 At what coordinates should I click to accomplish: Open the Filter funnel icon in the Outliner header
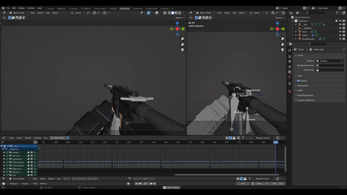[338, 13]
